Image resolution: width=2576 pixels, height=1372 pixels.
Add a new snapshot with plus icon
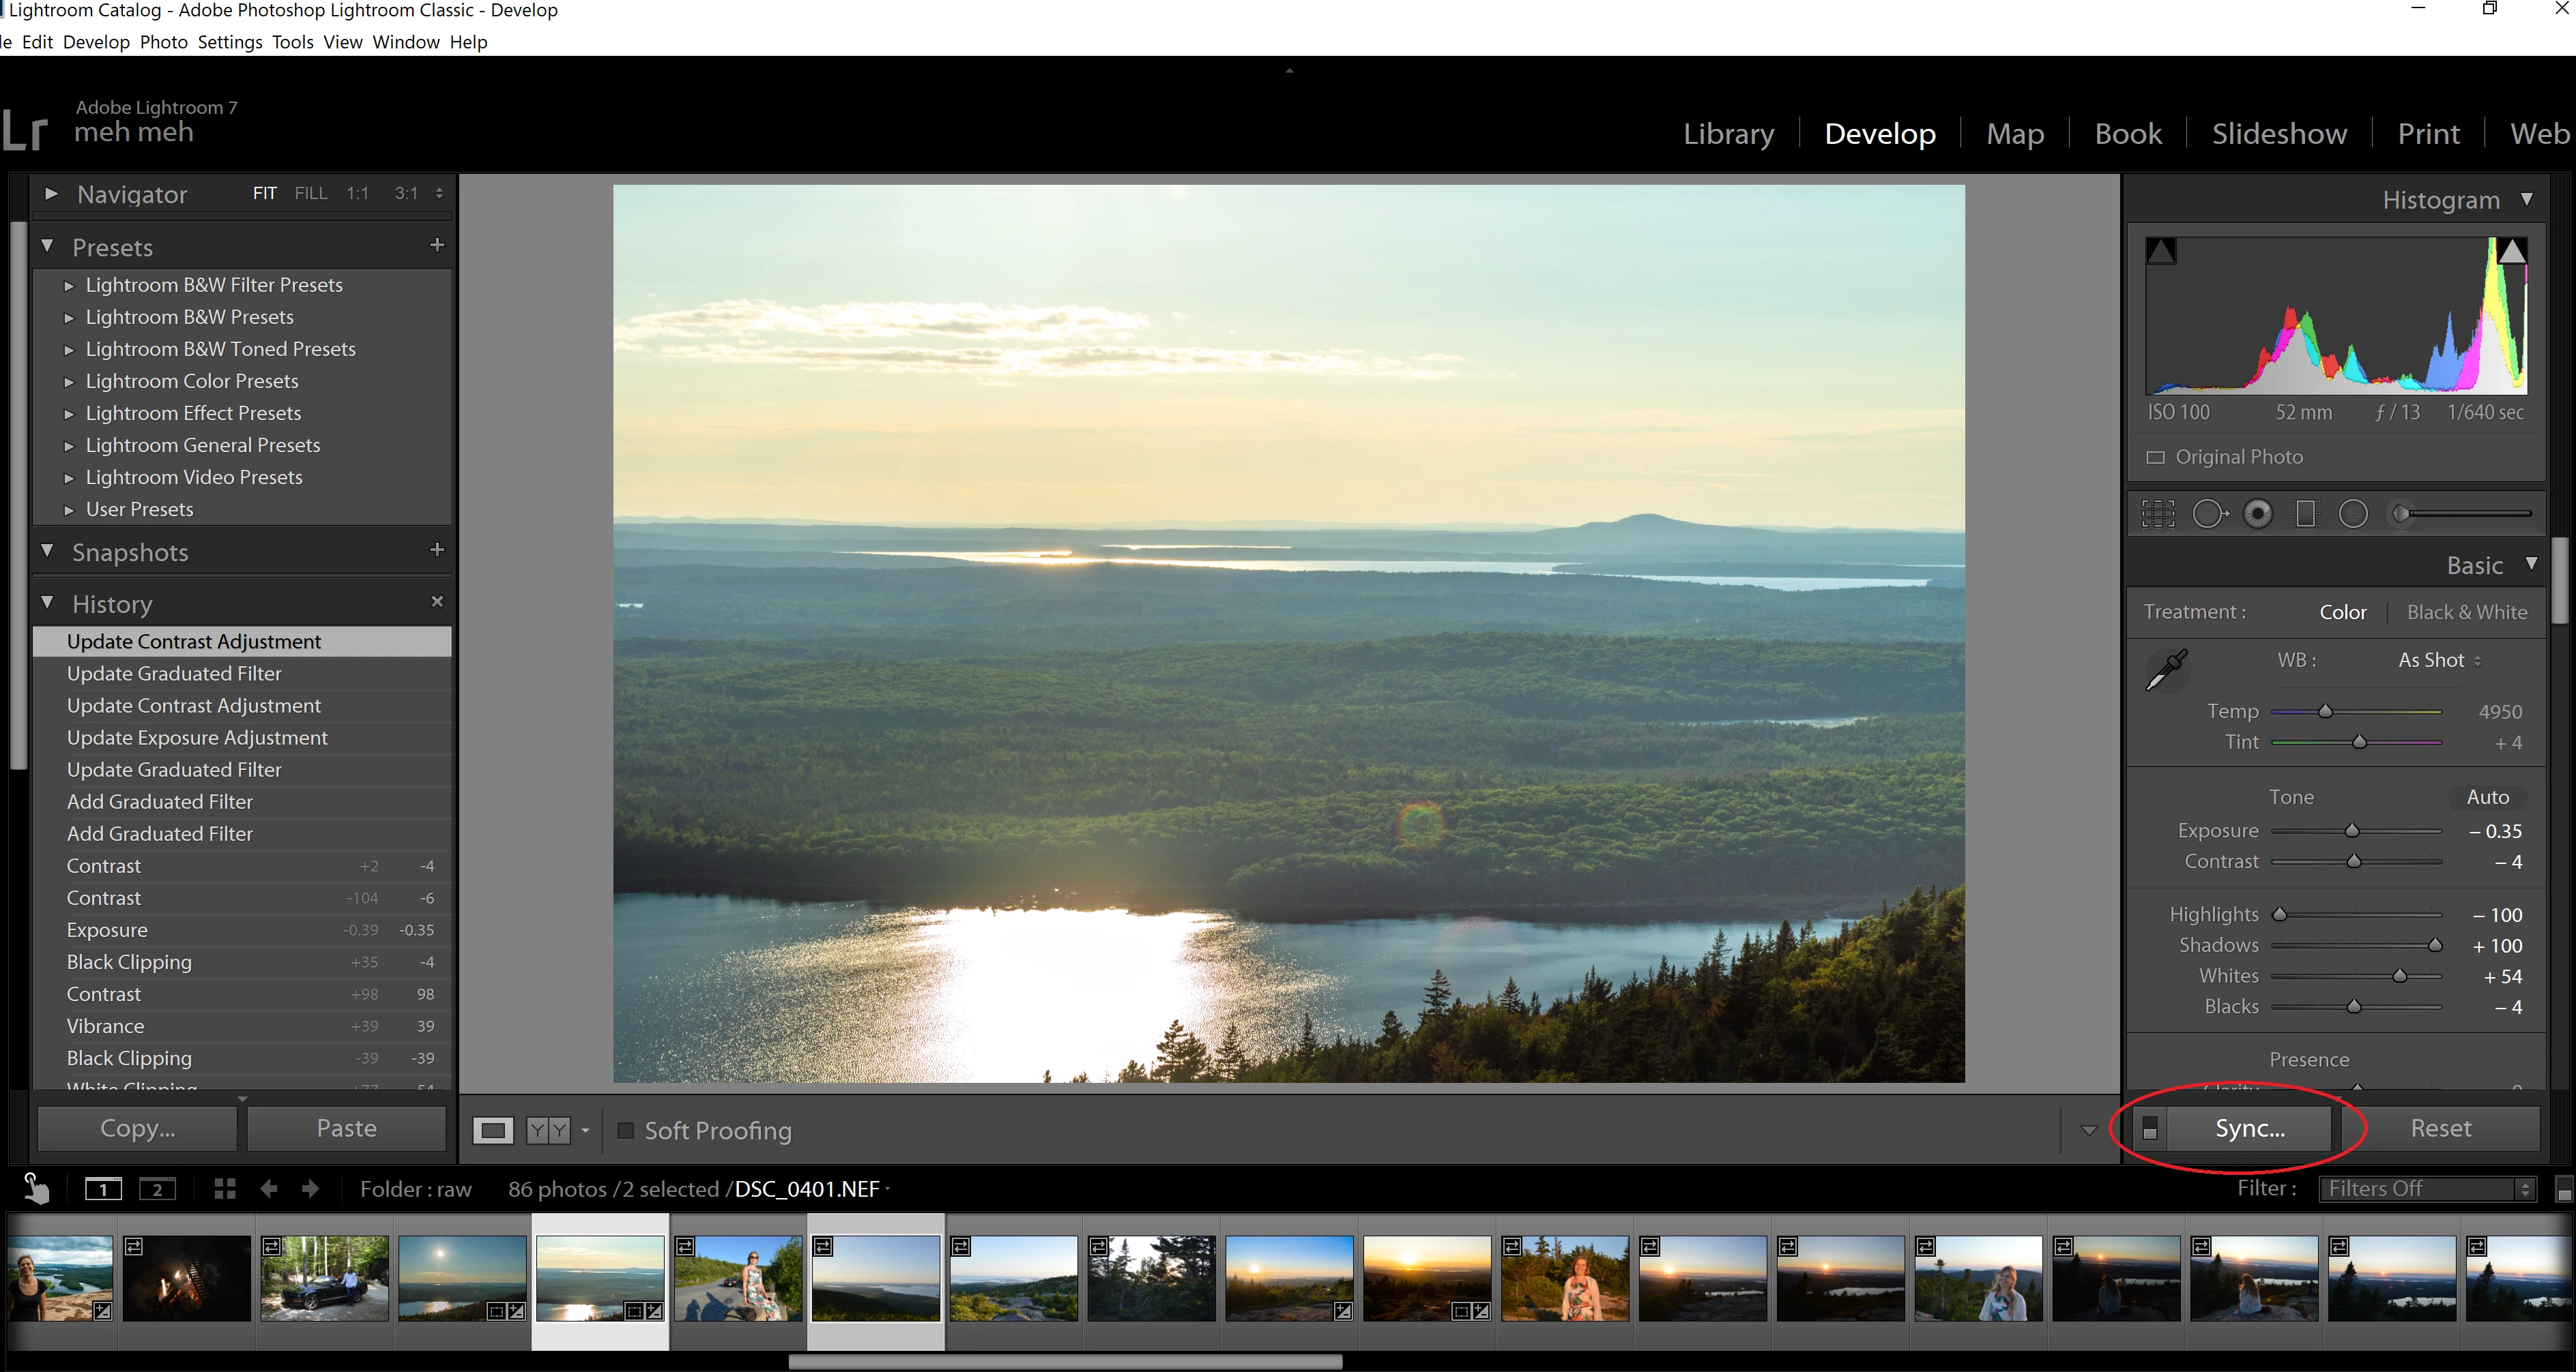point(437,550)
